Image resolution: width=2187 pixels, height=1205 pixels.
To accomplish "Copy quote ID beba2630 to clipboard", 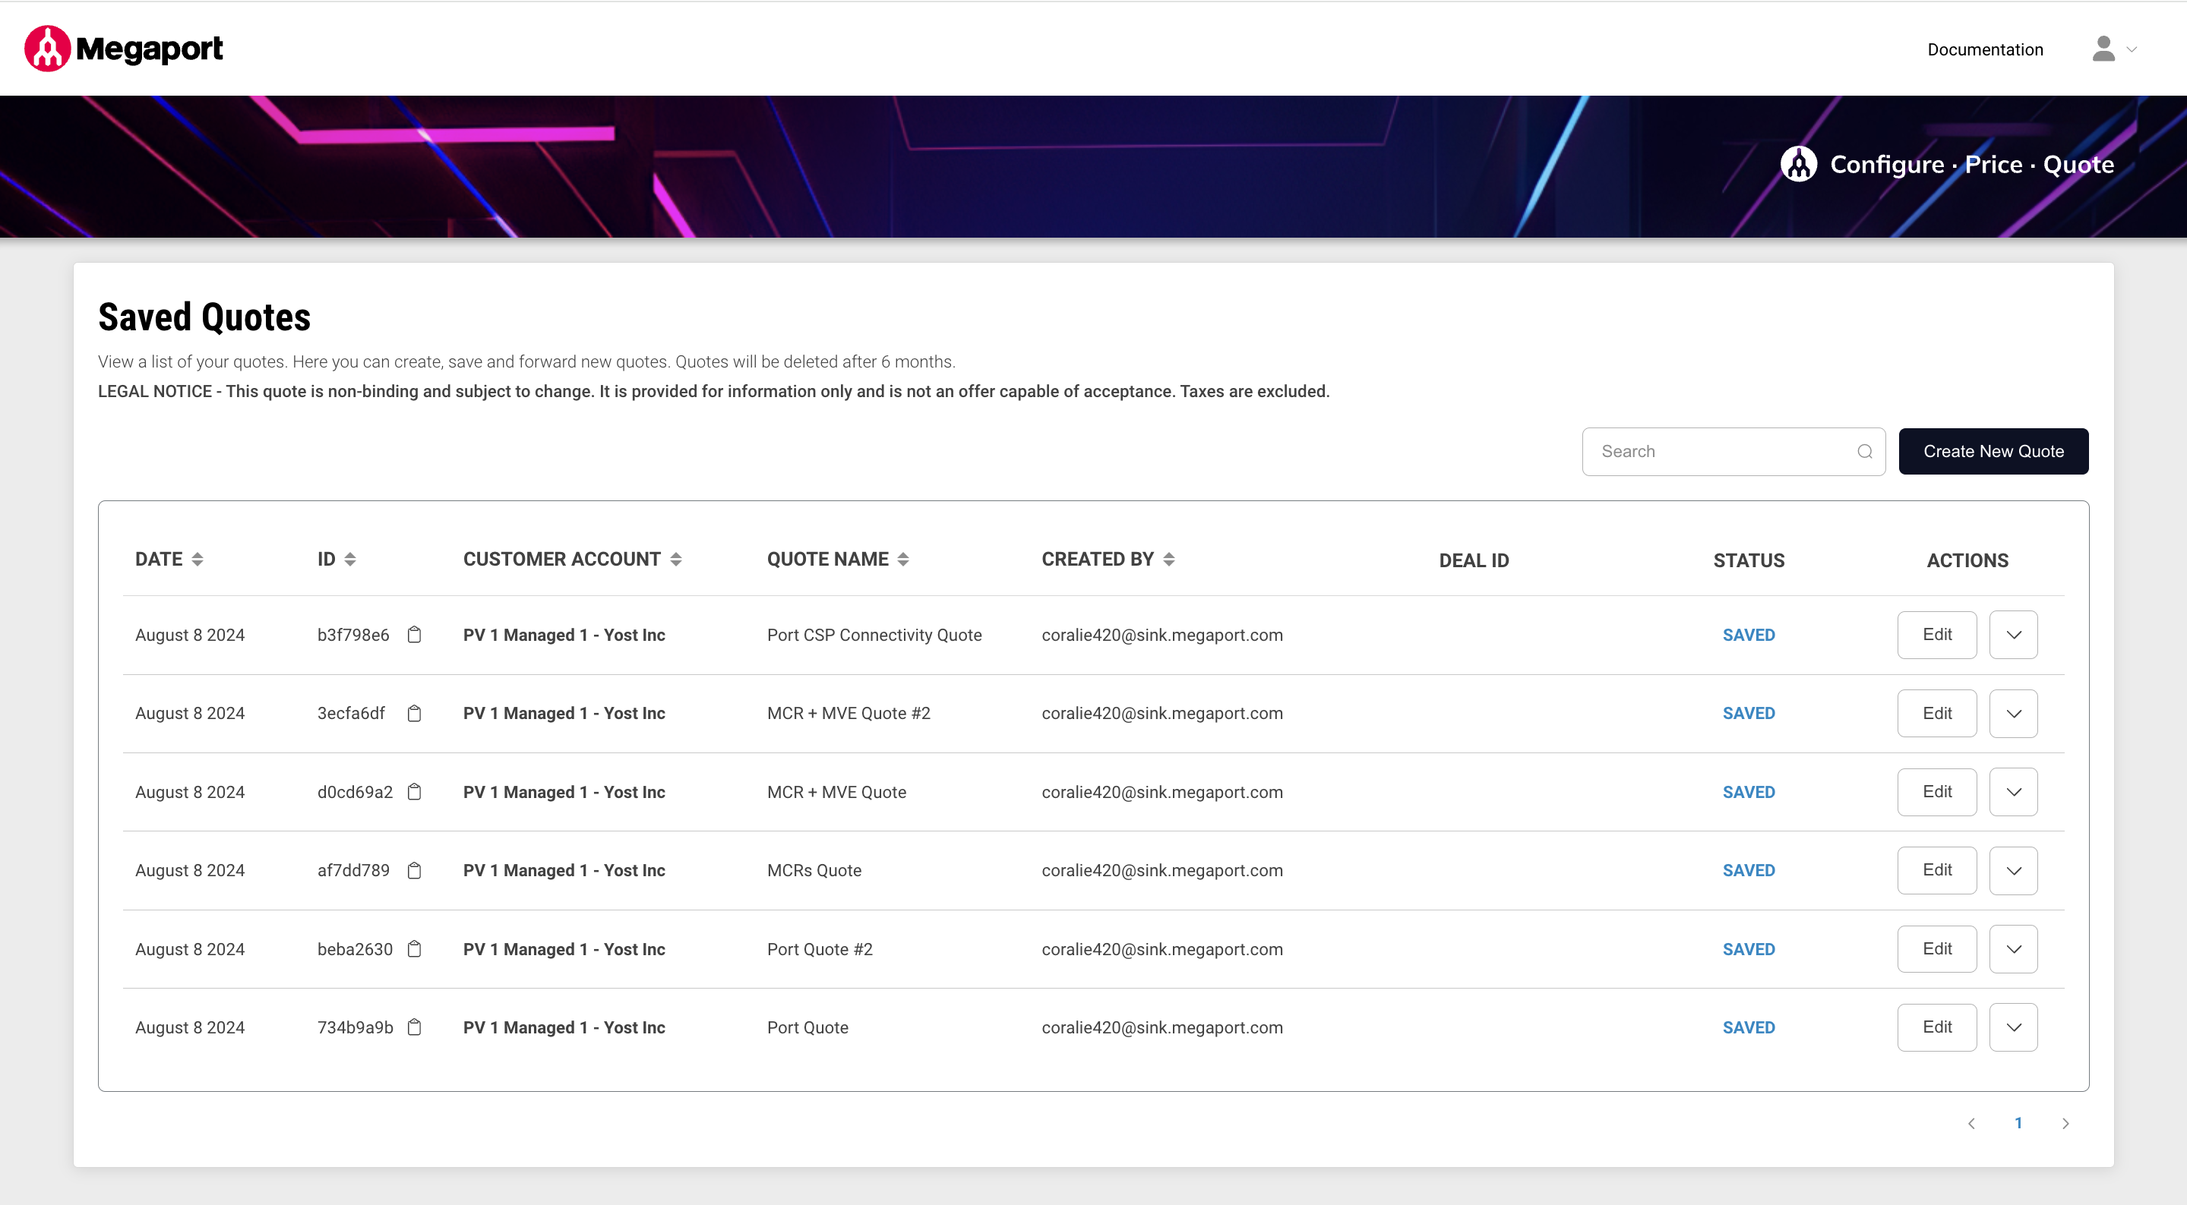I will click(414, 948).
